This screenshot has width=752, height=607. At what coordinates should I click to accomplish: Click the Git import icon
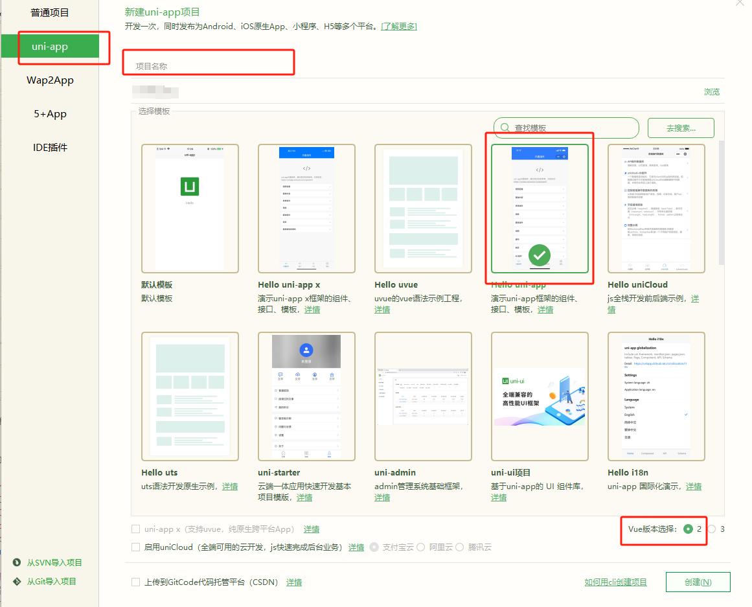pos(17,582)
